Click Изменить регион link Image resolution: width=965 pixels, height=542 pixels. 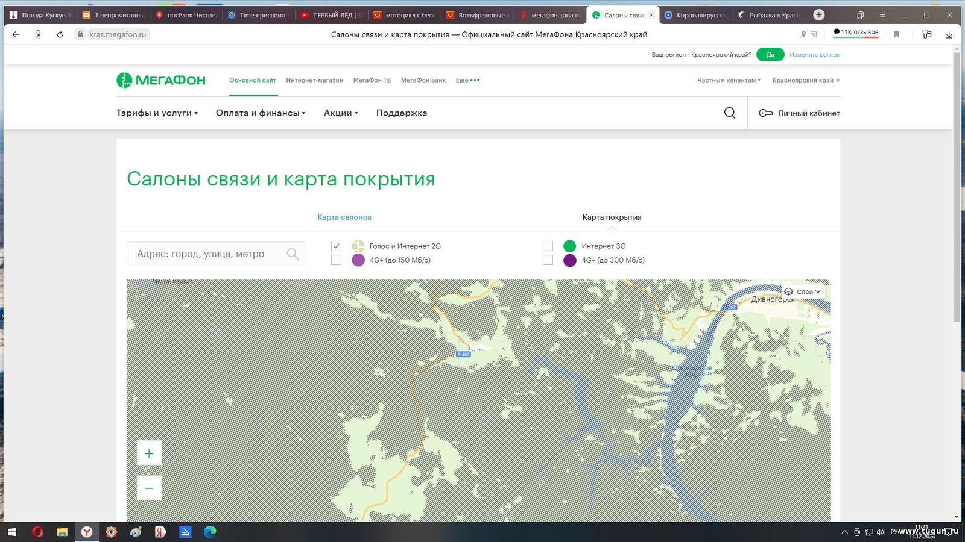(815, 55)
